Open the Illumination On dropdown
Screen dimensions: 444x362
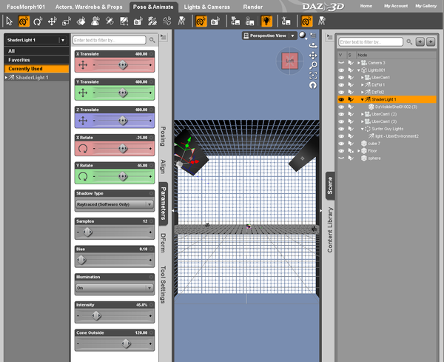[115, 288]
